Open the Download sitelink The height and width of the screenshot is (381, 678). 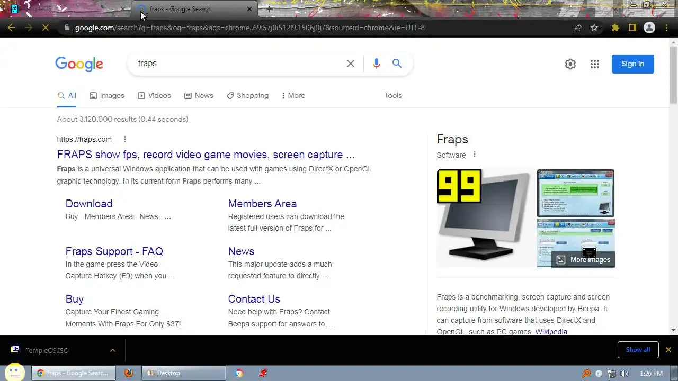89,204
